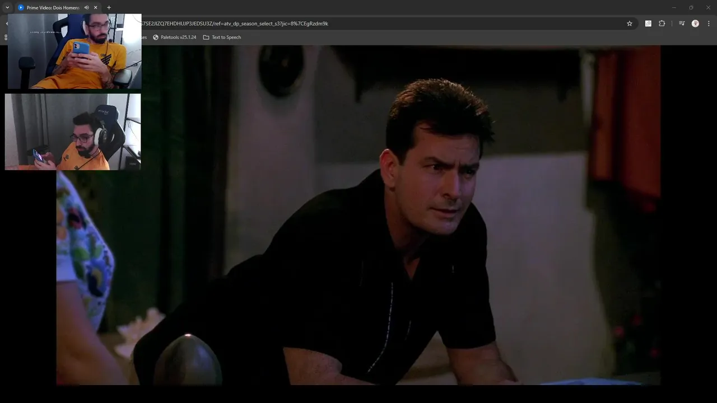Viewport: 717px width, 403px height.
Task: Restore down the Chrome window
Action: coord(691,7)
